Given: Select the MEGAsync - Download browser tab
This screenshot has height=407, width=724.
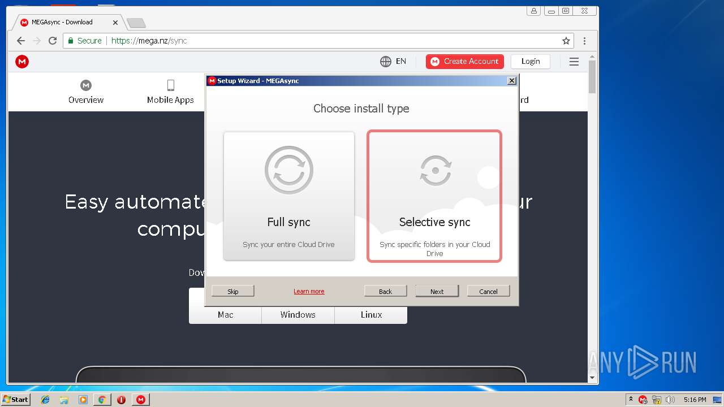Looking at the screenshot, I should pos(67,23).
